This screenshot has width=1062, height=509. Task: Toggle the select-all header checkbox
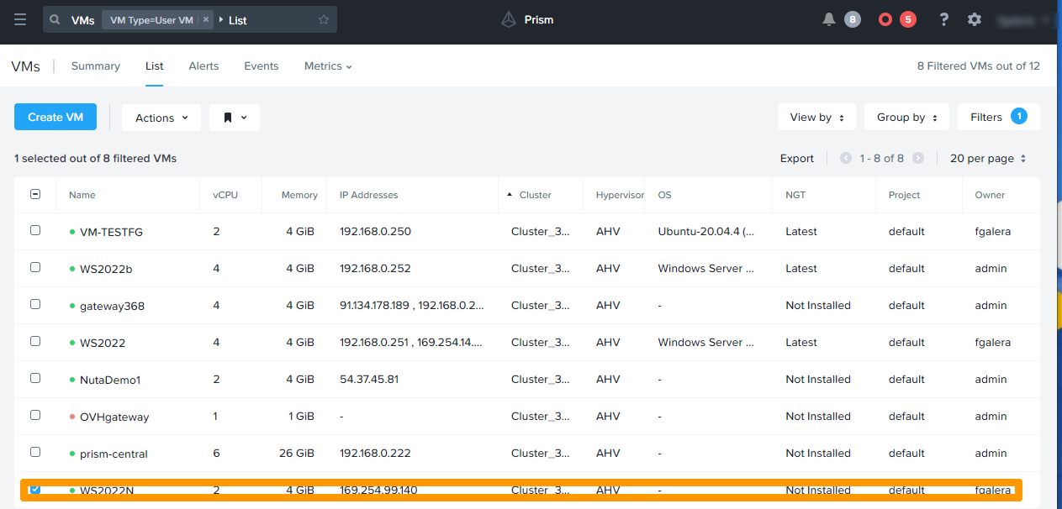point(35,194)
